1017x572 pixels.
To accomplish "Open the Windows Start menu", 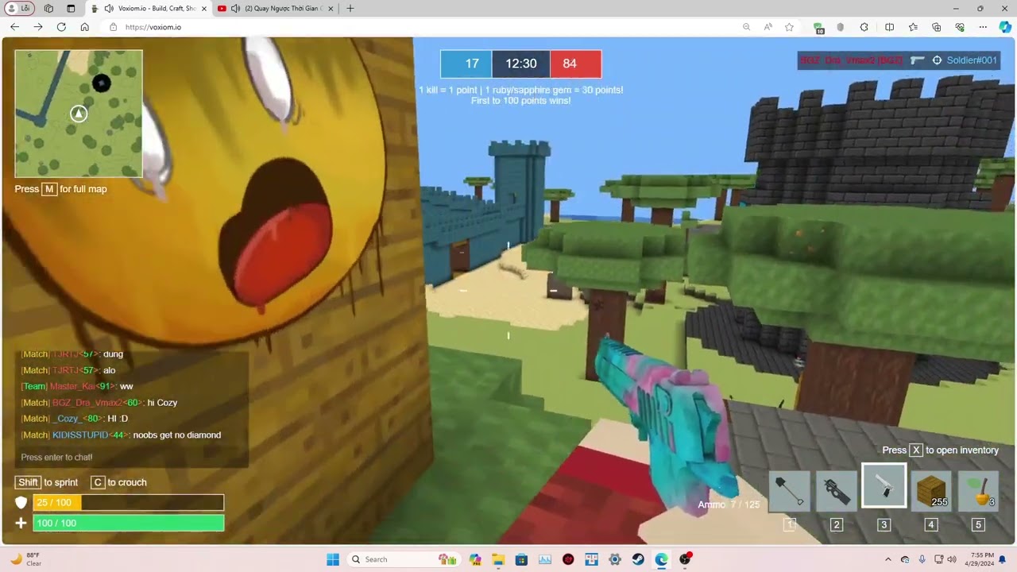I will click(x=333, y=559).
